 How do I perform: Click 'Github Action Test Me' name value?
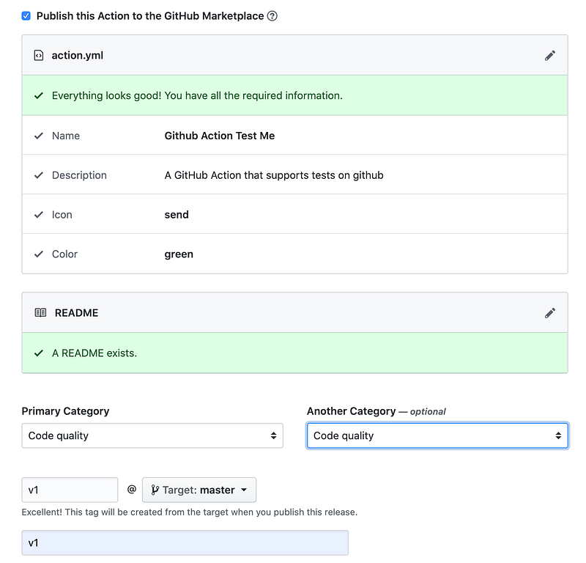pos(220,136)
